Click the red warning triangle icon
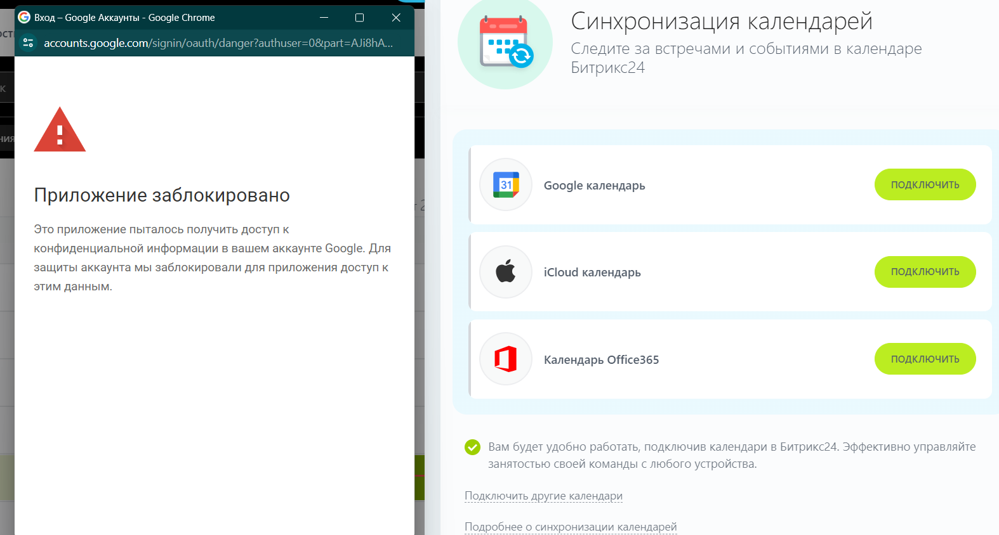 coord(60,129)
